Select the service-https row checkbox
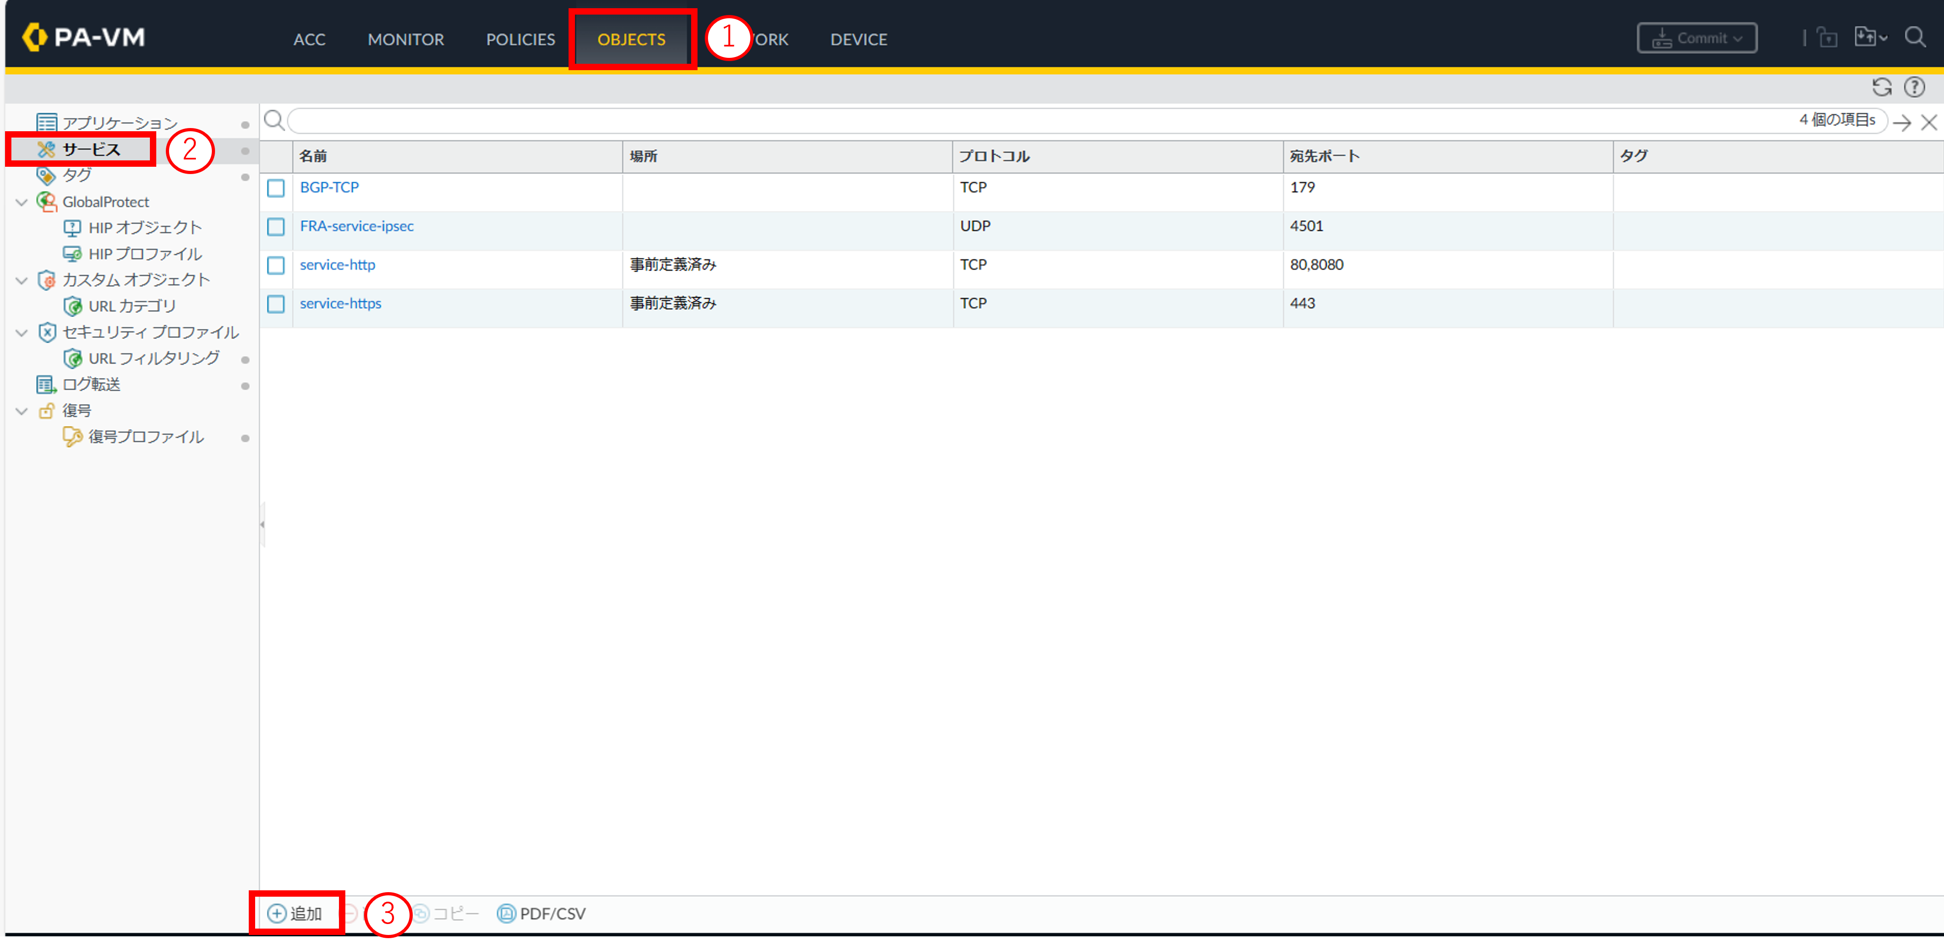 (276, 303)
